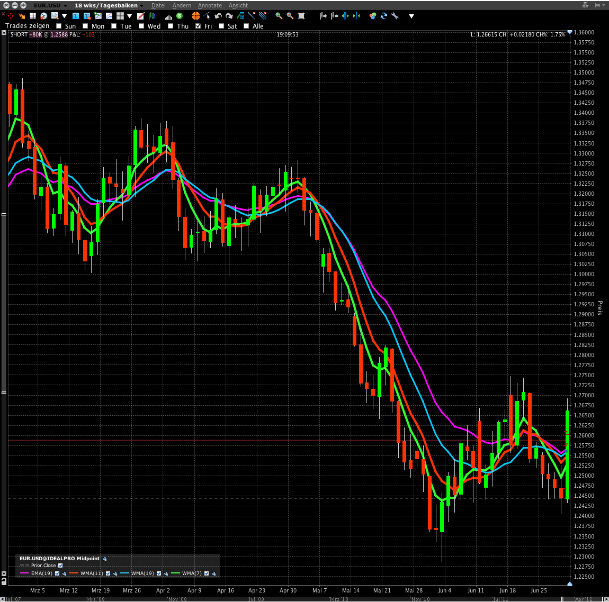Enable the orange crosshair cursor icon
The width and height of the screenshot is (609, 602).
(x=196, y=16)
